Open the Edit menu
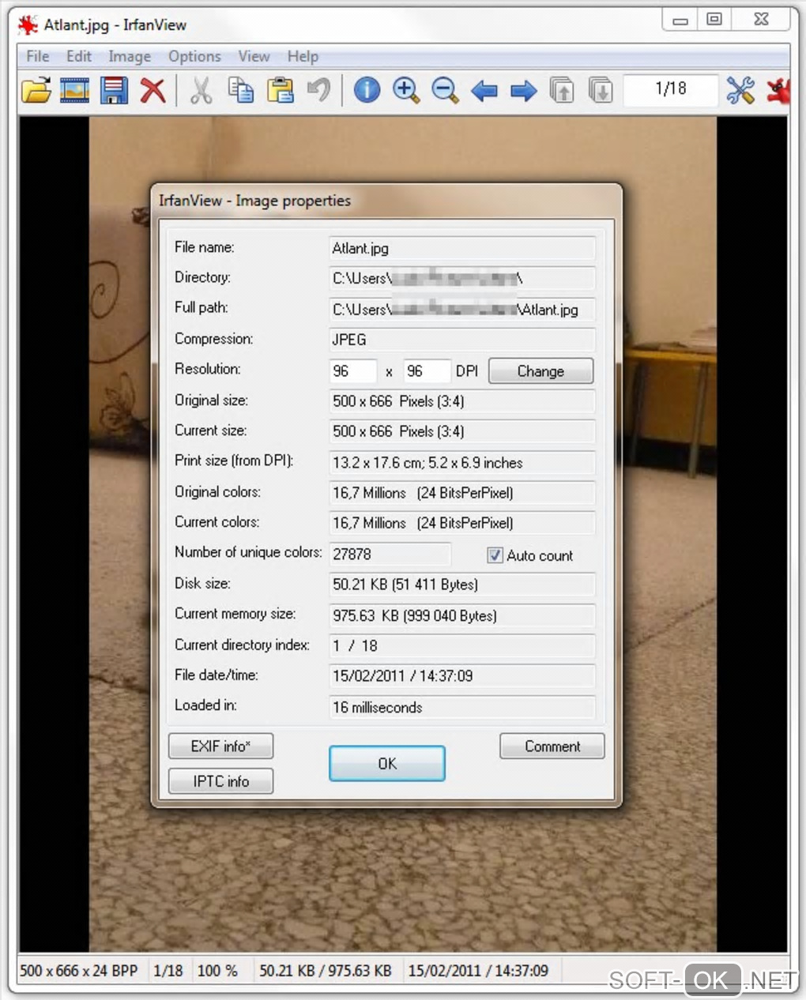The height and width of the screenshot is (1000, 806). coord(78,56)
